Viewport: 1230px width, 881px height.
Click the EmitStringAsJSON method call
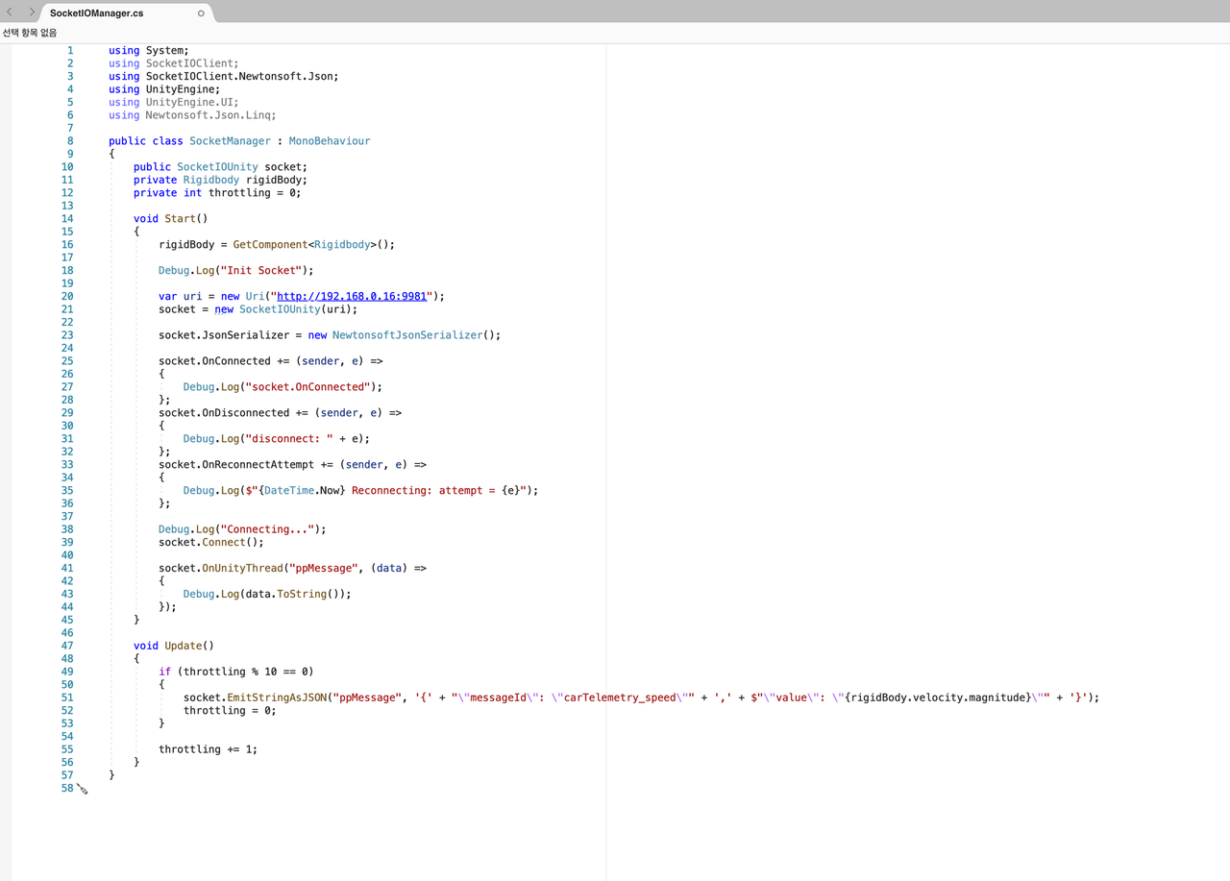[277, 698]
